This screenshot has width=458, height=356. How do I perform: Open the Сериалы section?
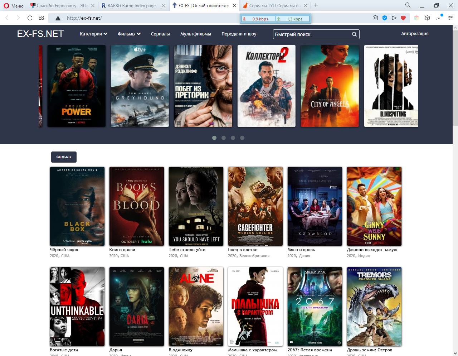click(160, 34)
